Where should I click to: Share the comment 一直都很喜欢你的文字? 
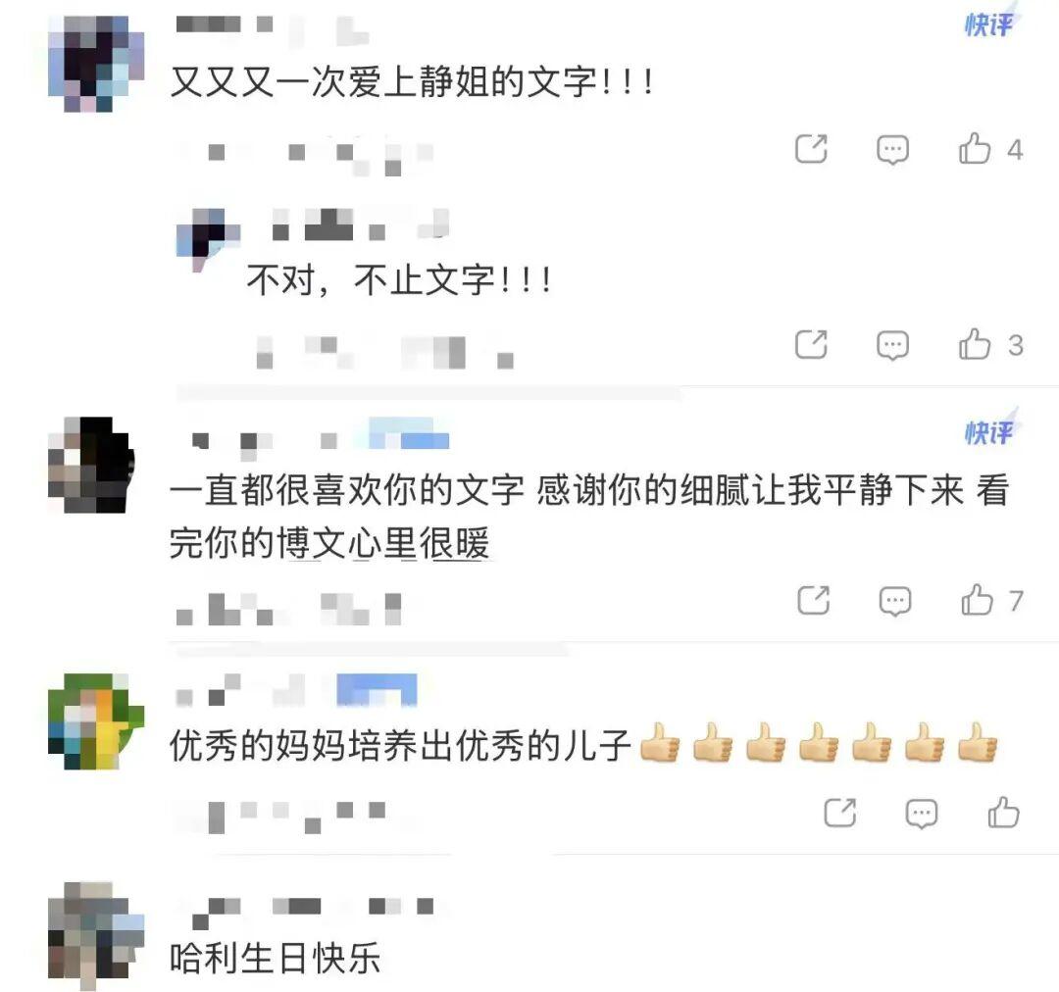813,600
